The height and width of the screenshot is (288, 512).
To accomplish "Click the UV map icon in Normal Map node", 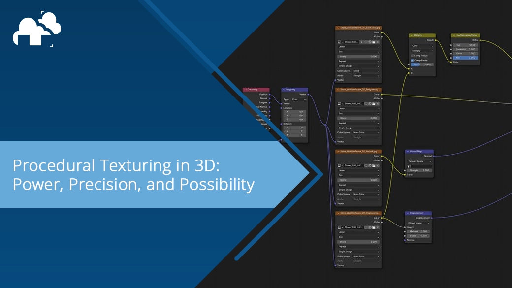I will pyautogui.click(x=409, y=166).
